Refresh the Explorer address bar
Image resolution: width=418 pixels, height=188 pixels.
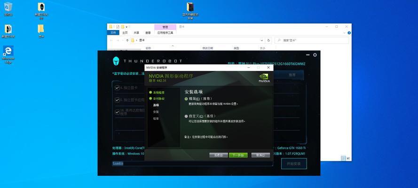268,40
